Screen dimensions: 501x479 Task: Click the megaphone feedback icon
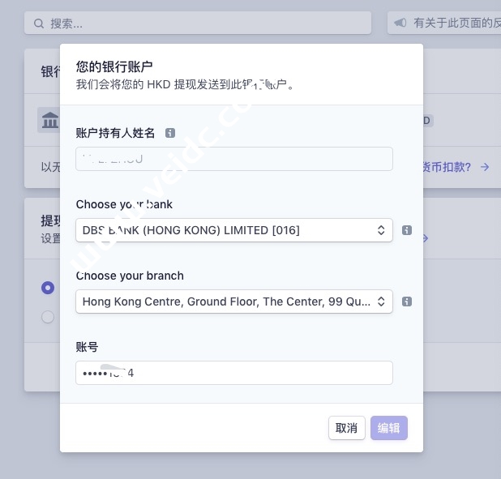tap(400, 23)
